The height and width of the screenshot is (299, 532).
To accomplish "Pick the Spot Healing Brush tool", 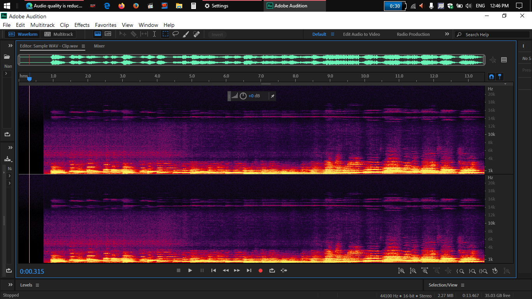I will (196, 34).
